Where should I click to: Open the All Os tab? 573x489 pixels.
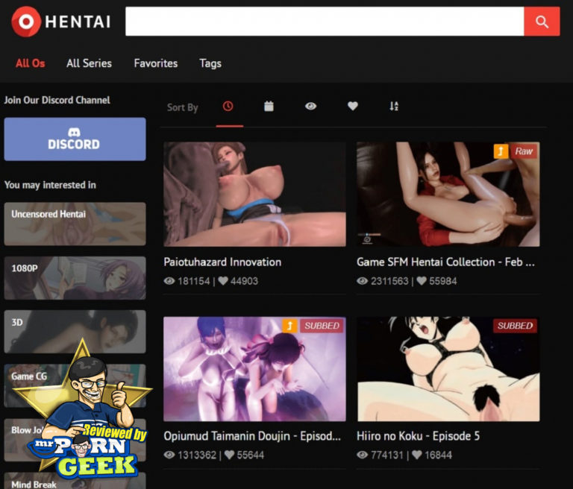coord(31,63)
